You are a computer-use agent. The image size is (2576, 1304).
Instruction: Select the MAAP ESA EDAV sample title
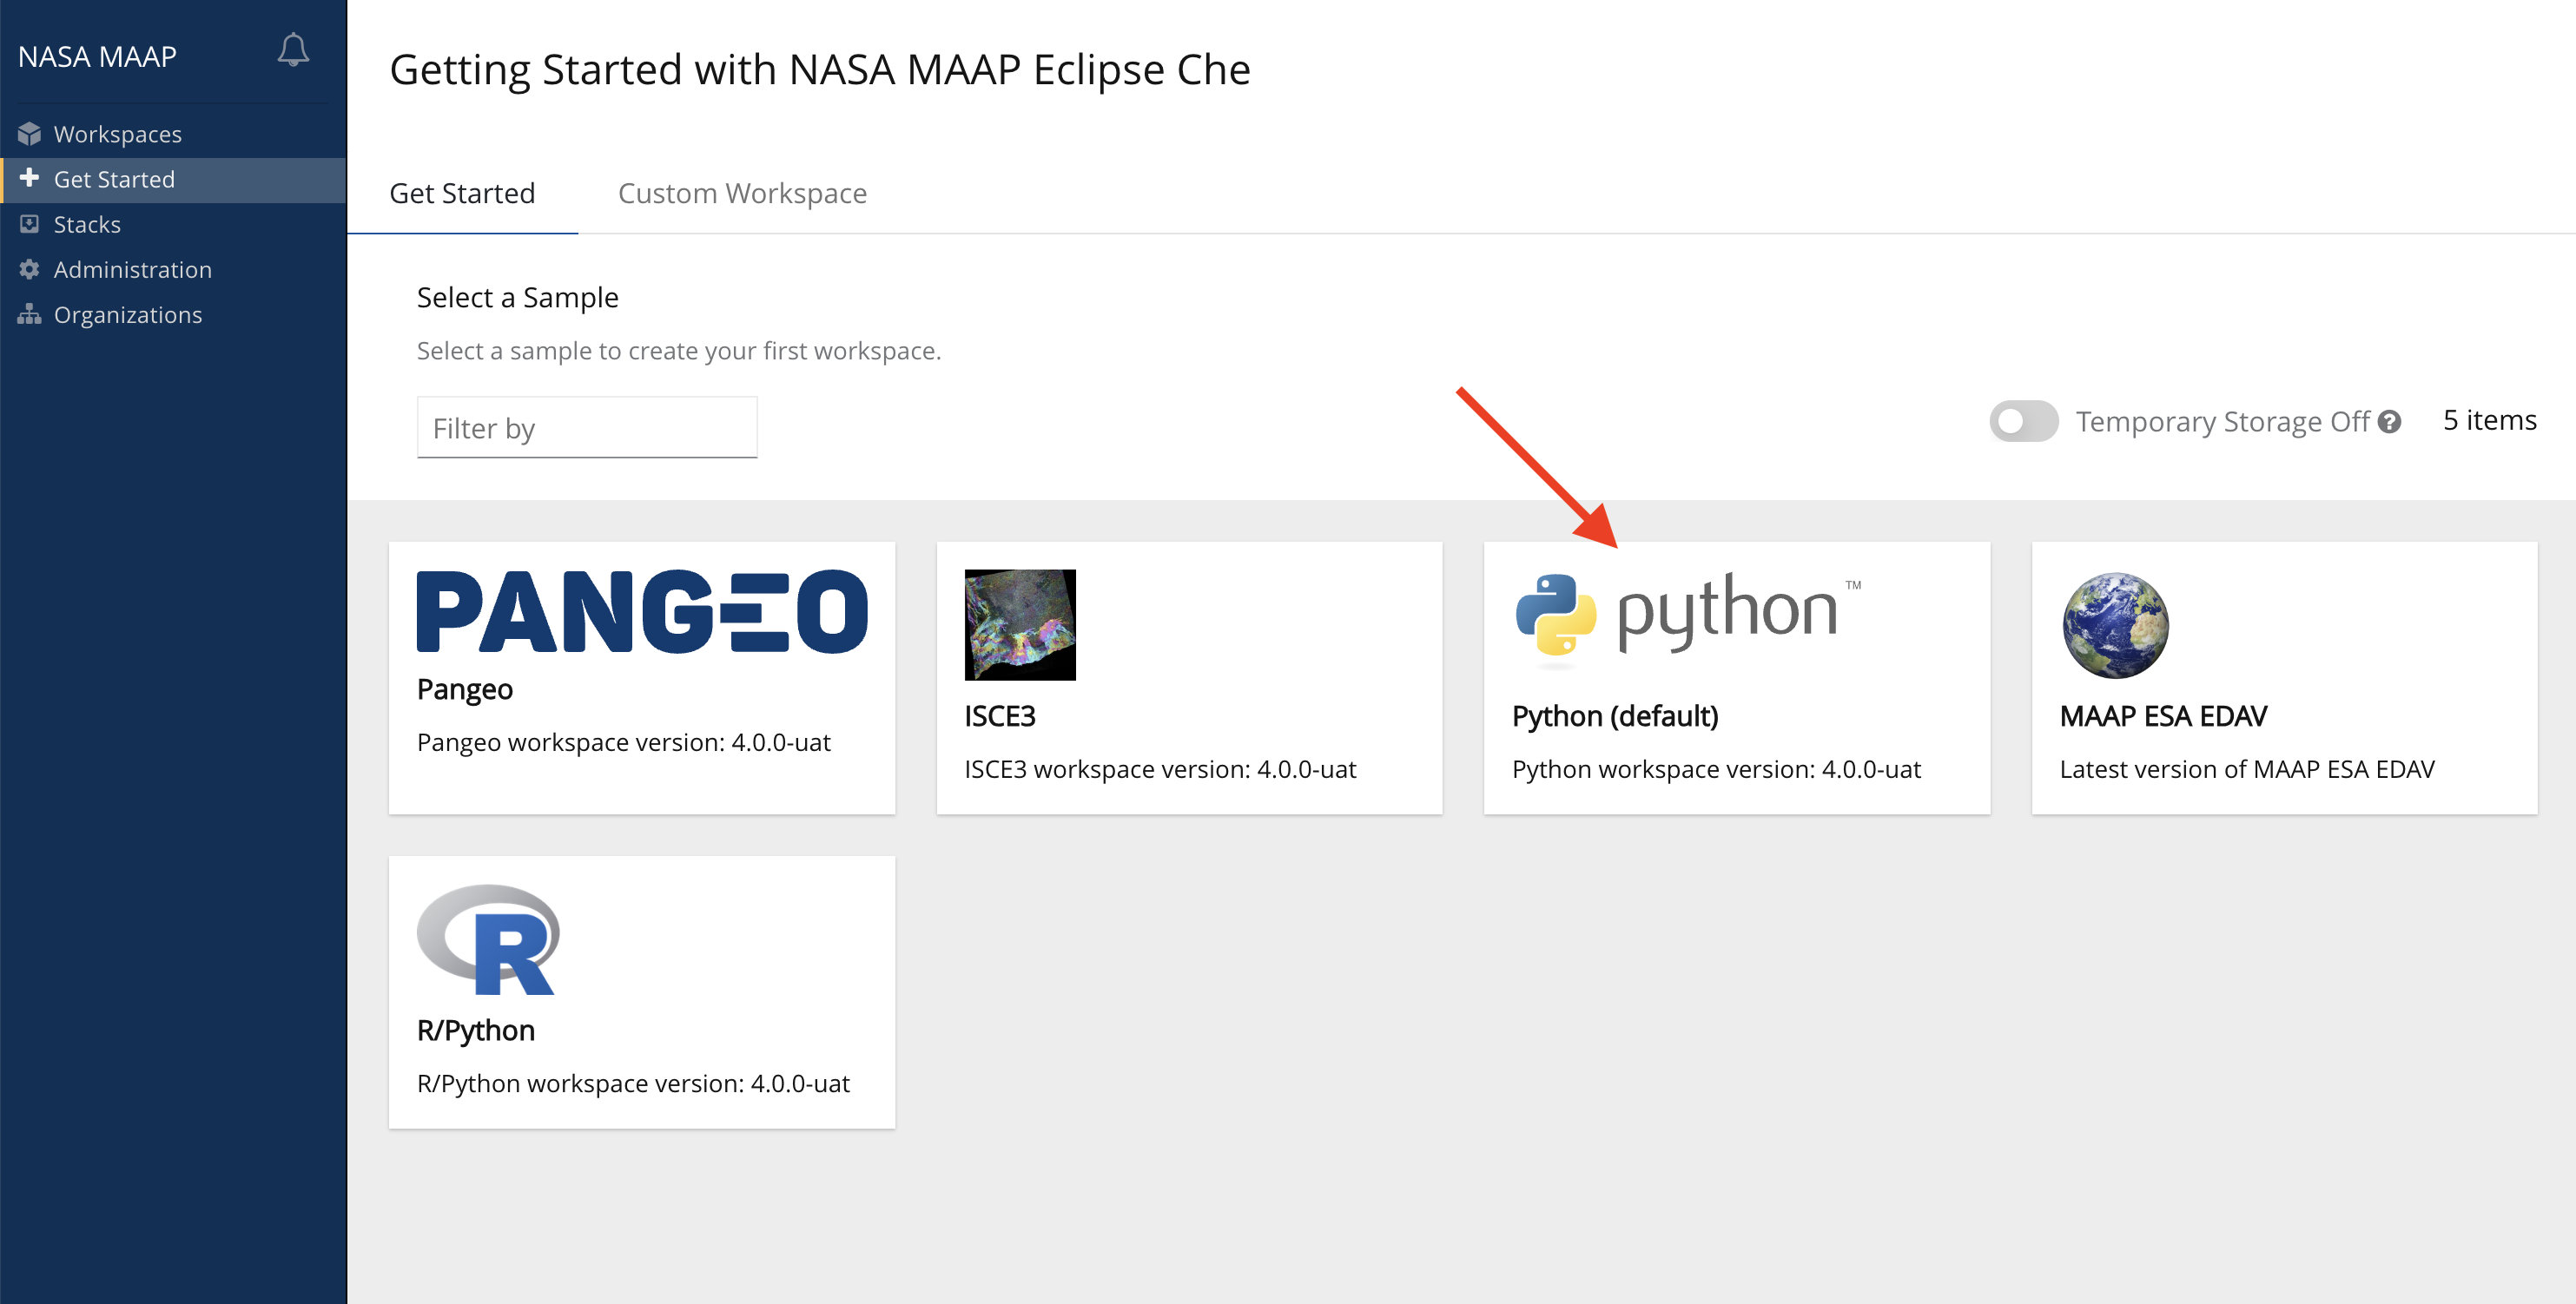coord(2163,715)
